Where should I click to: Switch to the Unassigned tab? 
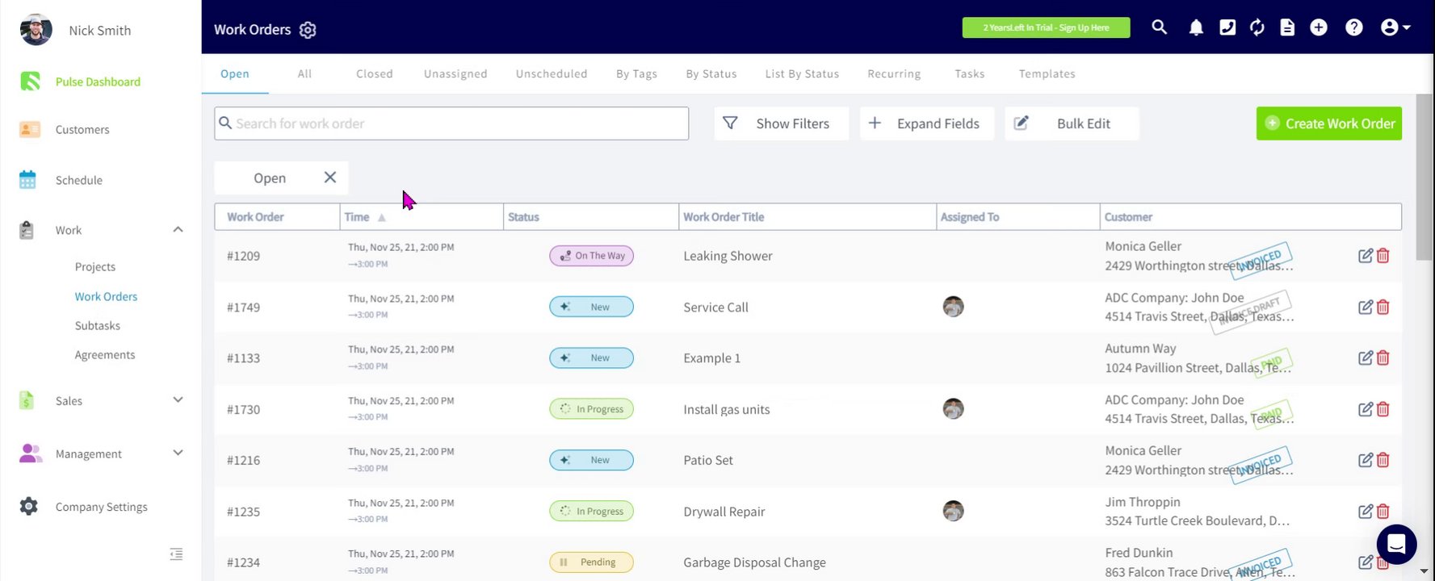tap(455, 73)
